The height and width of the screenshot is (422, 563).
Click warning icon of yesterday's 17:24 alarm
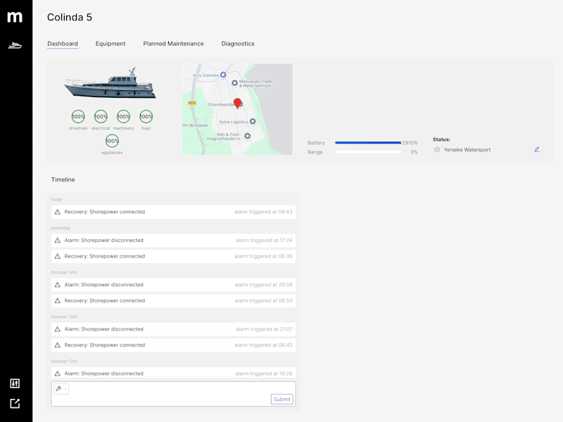click(x=58, y=240)
